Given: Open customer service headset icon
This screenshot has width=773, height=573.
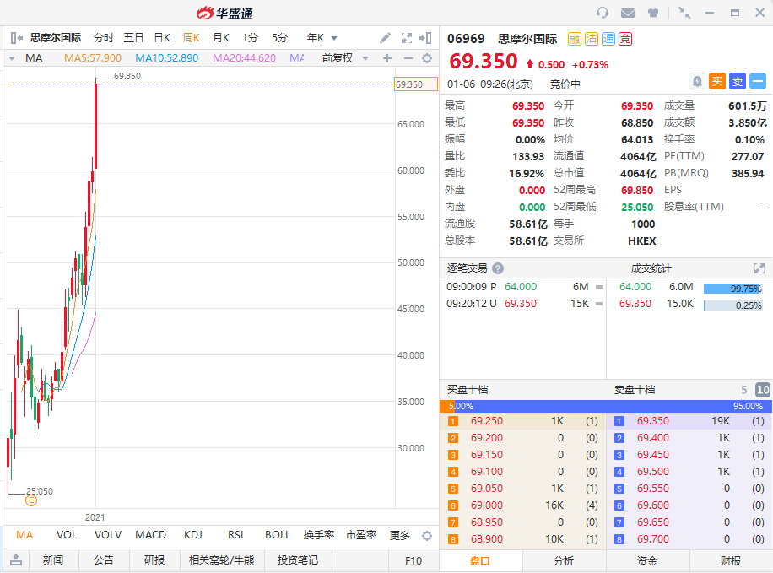Looking at the screenshot, I should point(603,13).
